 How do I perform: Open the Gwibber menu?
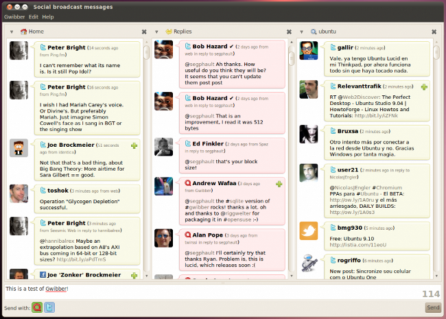tap(14, 16)
